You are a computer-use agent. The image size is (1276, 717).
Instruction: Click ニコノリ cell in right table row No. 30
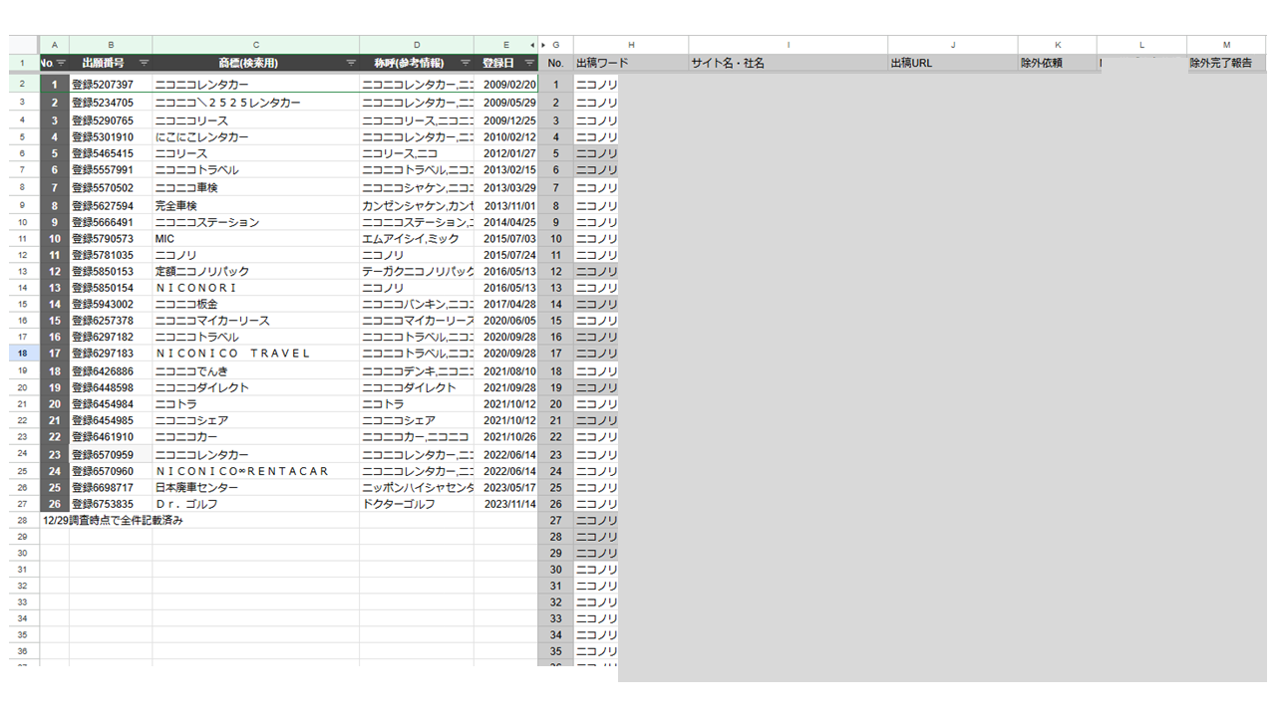click(596, 570)
